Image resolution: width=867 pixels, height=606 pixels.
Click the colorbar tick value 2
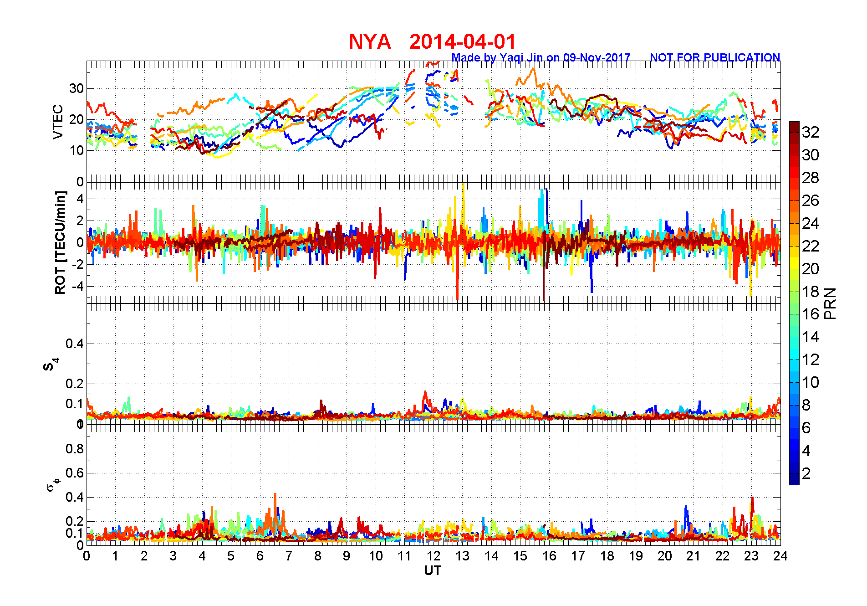coord(806,473)
